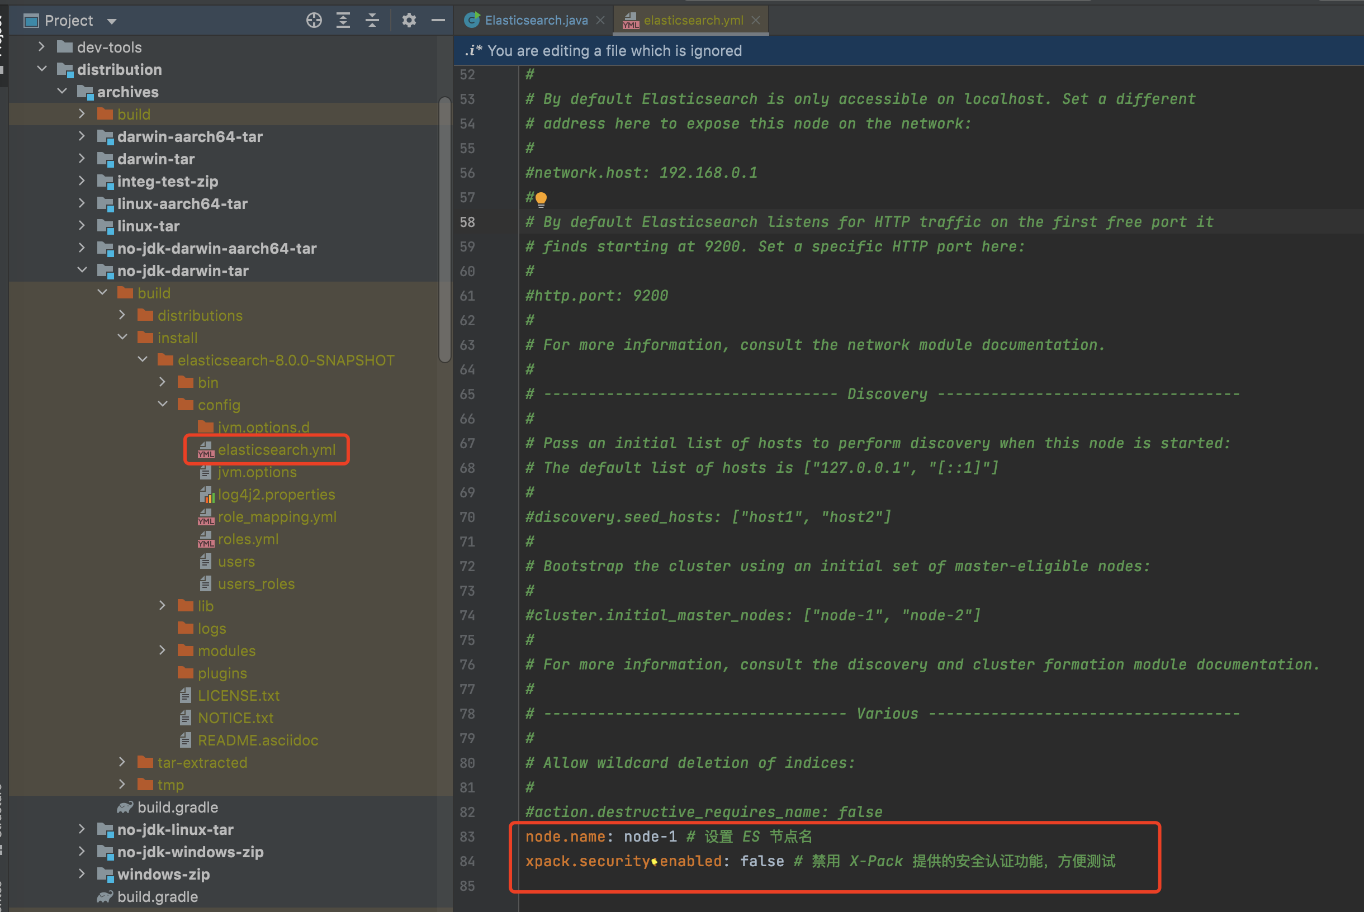
Task: Select the elasticsearch.yml editor tab
Action: point(692,20)
